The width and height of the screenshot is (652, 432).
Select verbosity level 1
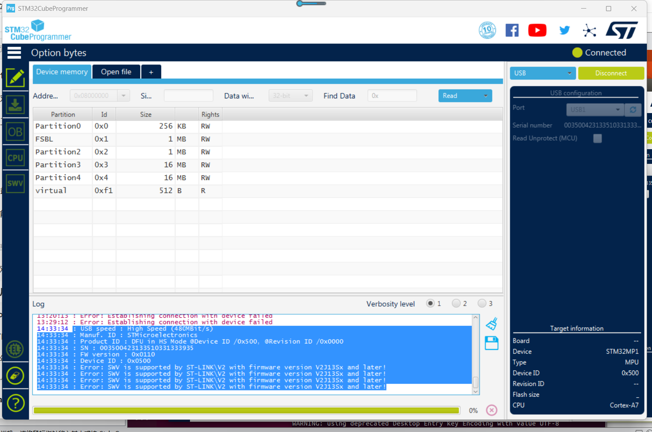430,303
